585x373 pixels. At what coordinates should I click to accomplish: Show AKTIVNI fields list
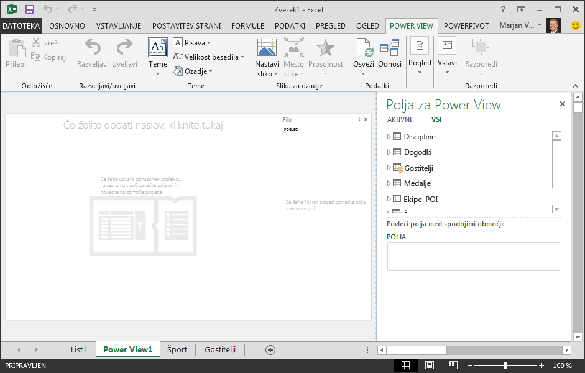pos(400,119)
